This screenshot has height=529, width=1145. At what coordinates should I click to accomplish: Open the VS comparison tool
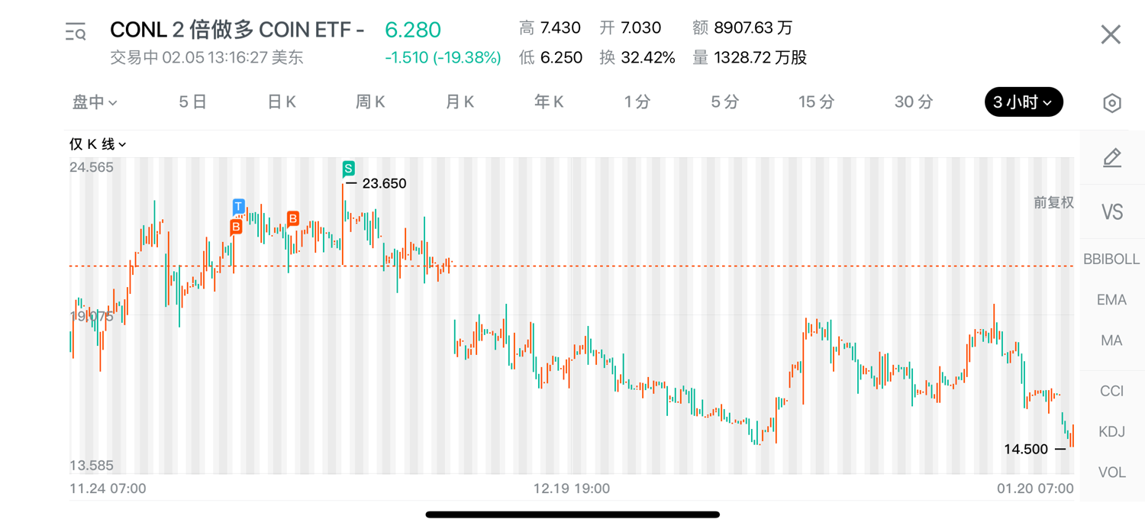click(1112, 211)
